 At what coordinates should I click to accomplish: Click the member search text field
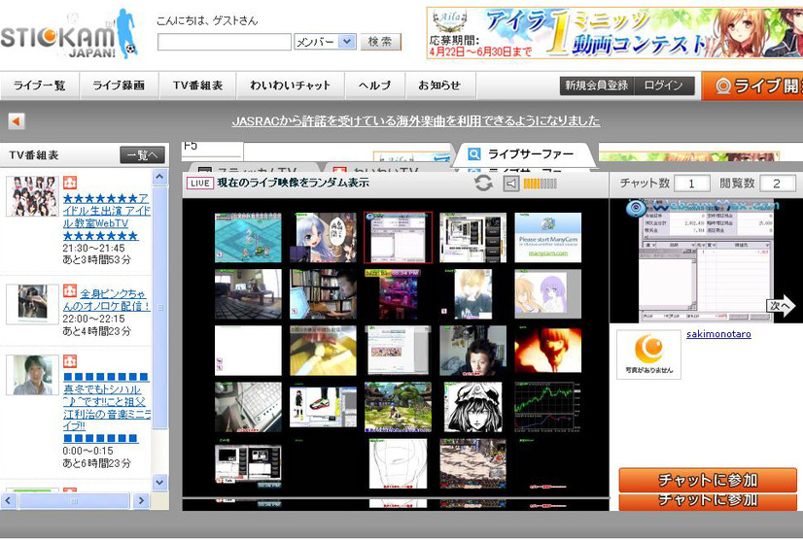click(x=225, y=42)
